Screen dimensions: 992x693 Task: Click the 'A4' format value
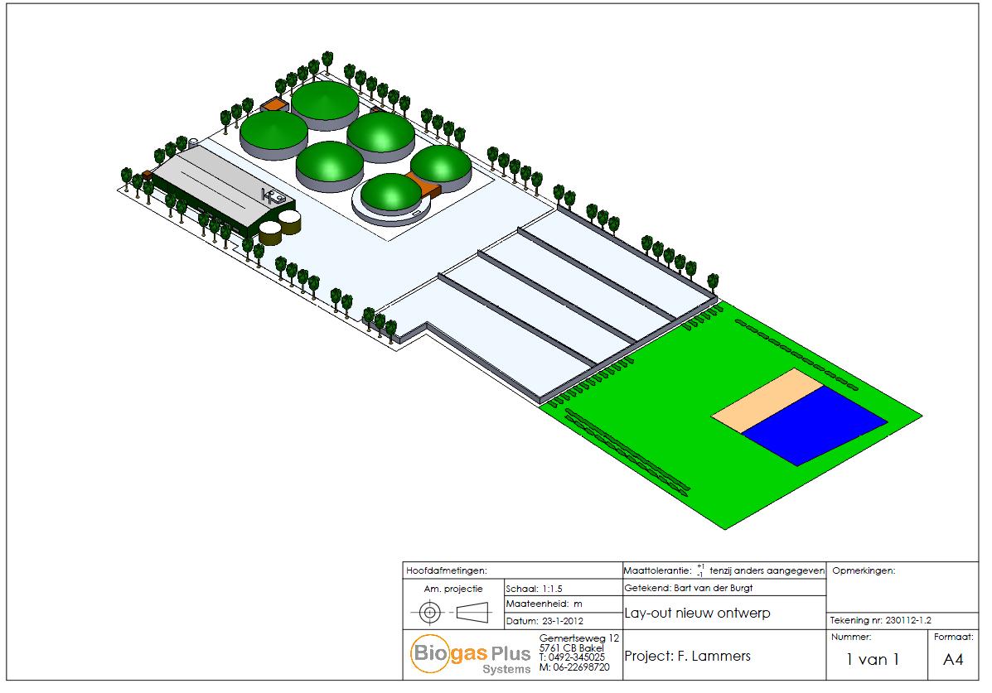(x=953, y=660)
